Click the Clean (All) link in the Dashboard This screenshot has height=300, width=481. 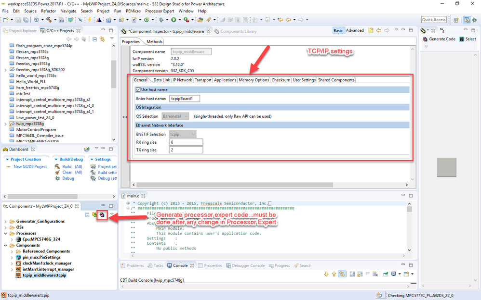(x=72, y=172)
